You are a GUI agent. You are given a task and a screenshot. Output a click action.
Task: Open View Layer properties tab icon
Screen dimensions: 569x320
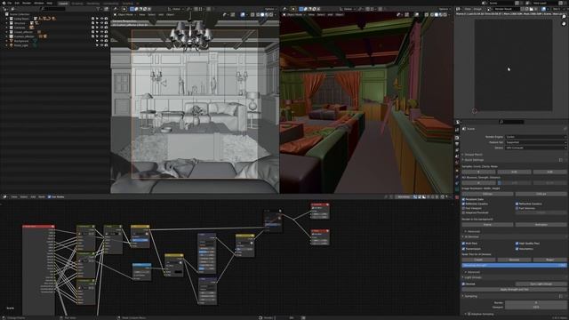[x=457, y=150]
